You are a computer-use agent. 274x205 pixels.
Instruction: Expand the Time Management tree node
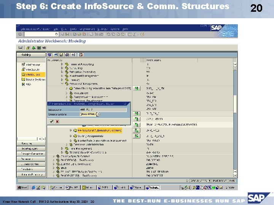point(62,148)
